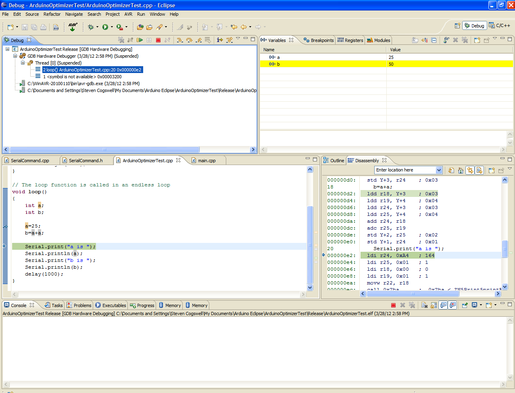
Task: Collapse the Thread [0] tree node
Action: 23,63
